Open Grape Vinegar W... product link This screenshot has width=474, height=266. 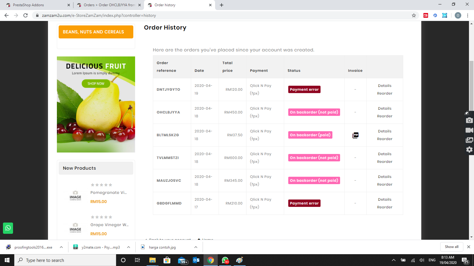point(109,225)
